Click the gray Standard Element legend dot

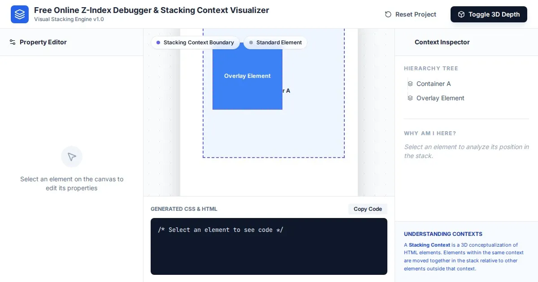pos(251,43)
